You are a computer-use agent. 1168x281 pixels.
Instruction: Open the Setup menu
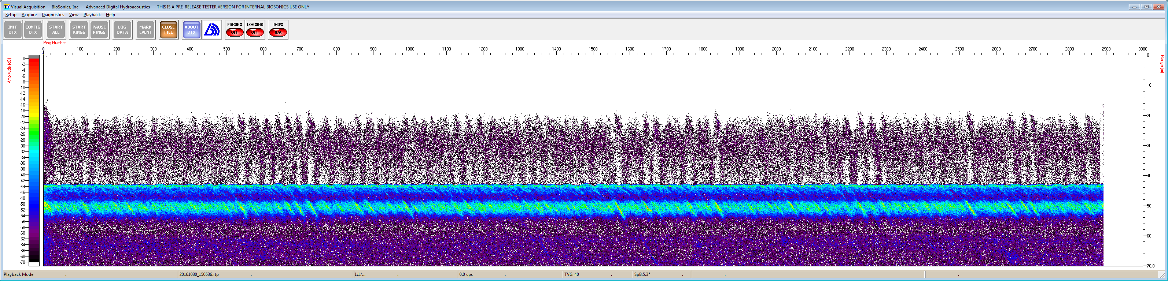click(x=11, y=15)
